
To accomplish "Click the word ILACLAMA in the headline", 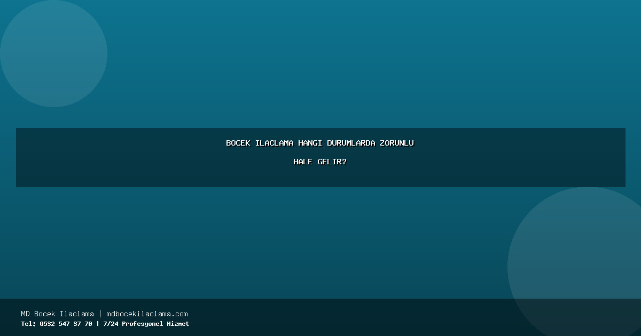I will tap(274, 143).
